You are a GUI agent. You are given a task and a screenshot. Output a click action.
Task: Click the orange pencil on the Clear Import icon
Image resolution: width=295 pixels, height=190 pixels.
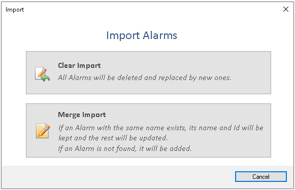tap(42, 72)
